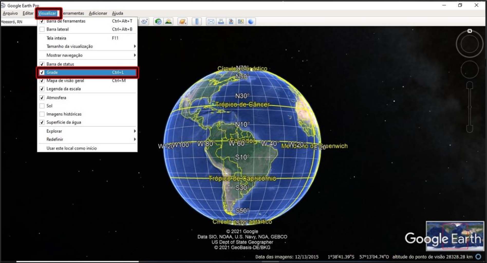Click the N30° latitude label

242,96
